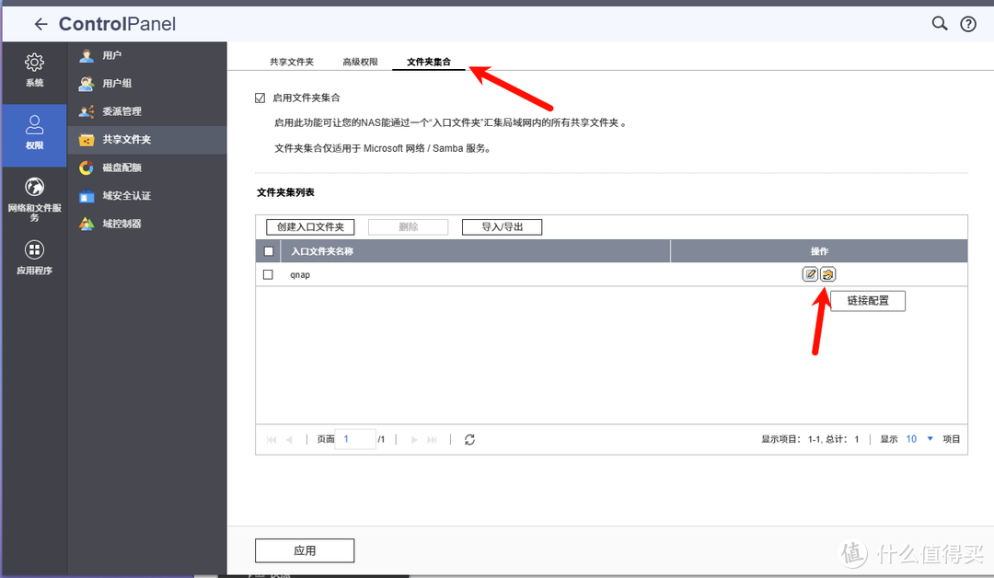
Task: Toggle select-all checkbox in table header
Action: (x=269, y=251)
